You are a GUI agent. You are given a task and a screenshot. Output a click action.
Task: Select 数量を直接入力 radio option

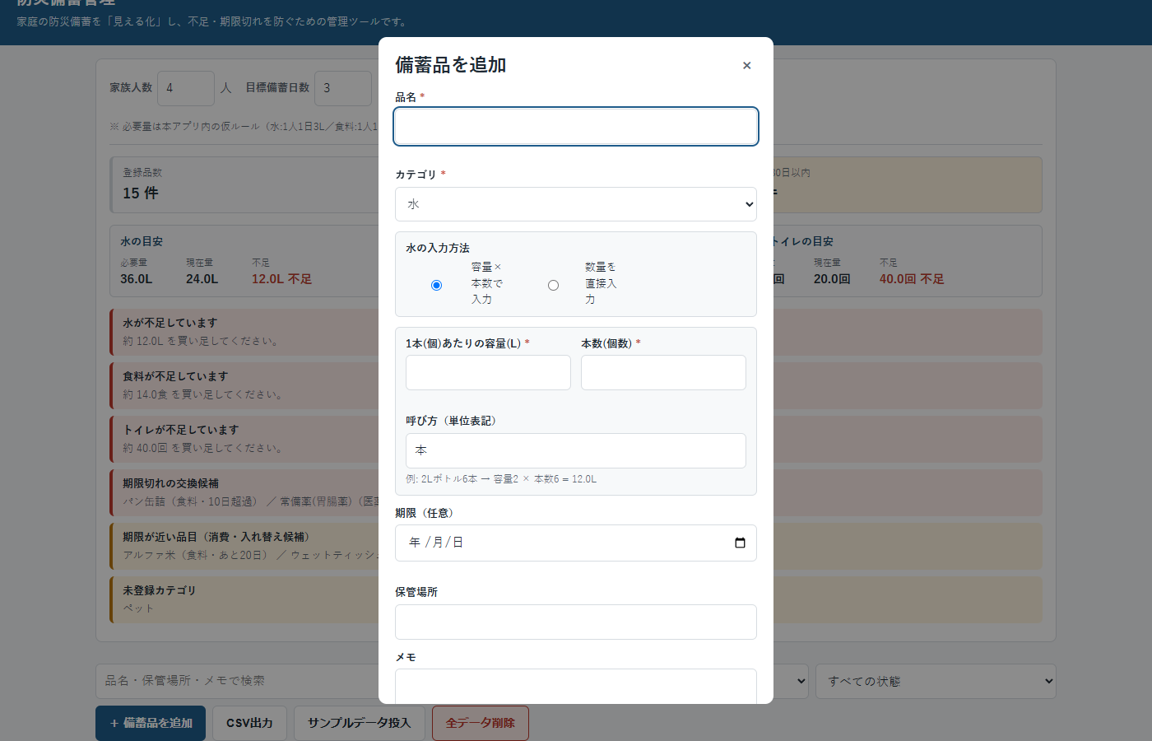[x=553, y=285]
